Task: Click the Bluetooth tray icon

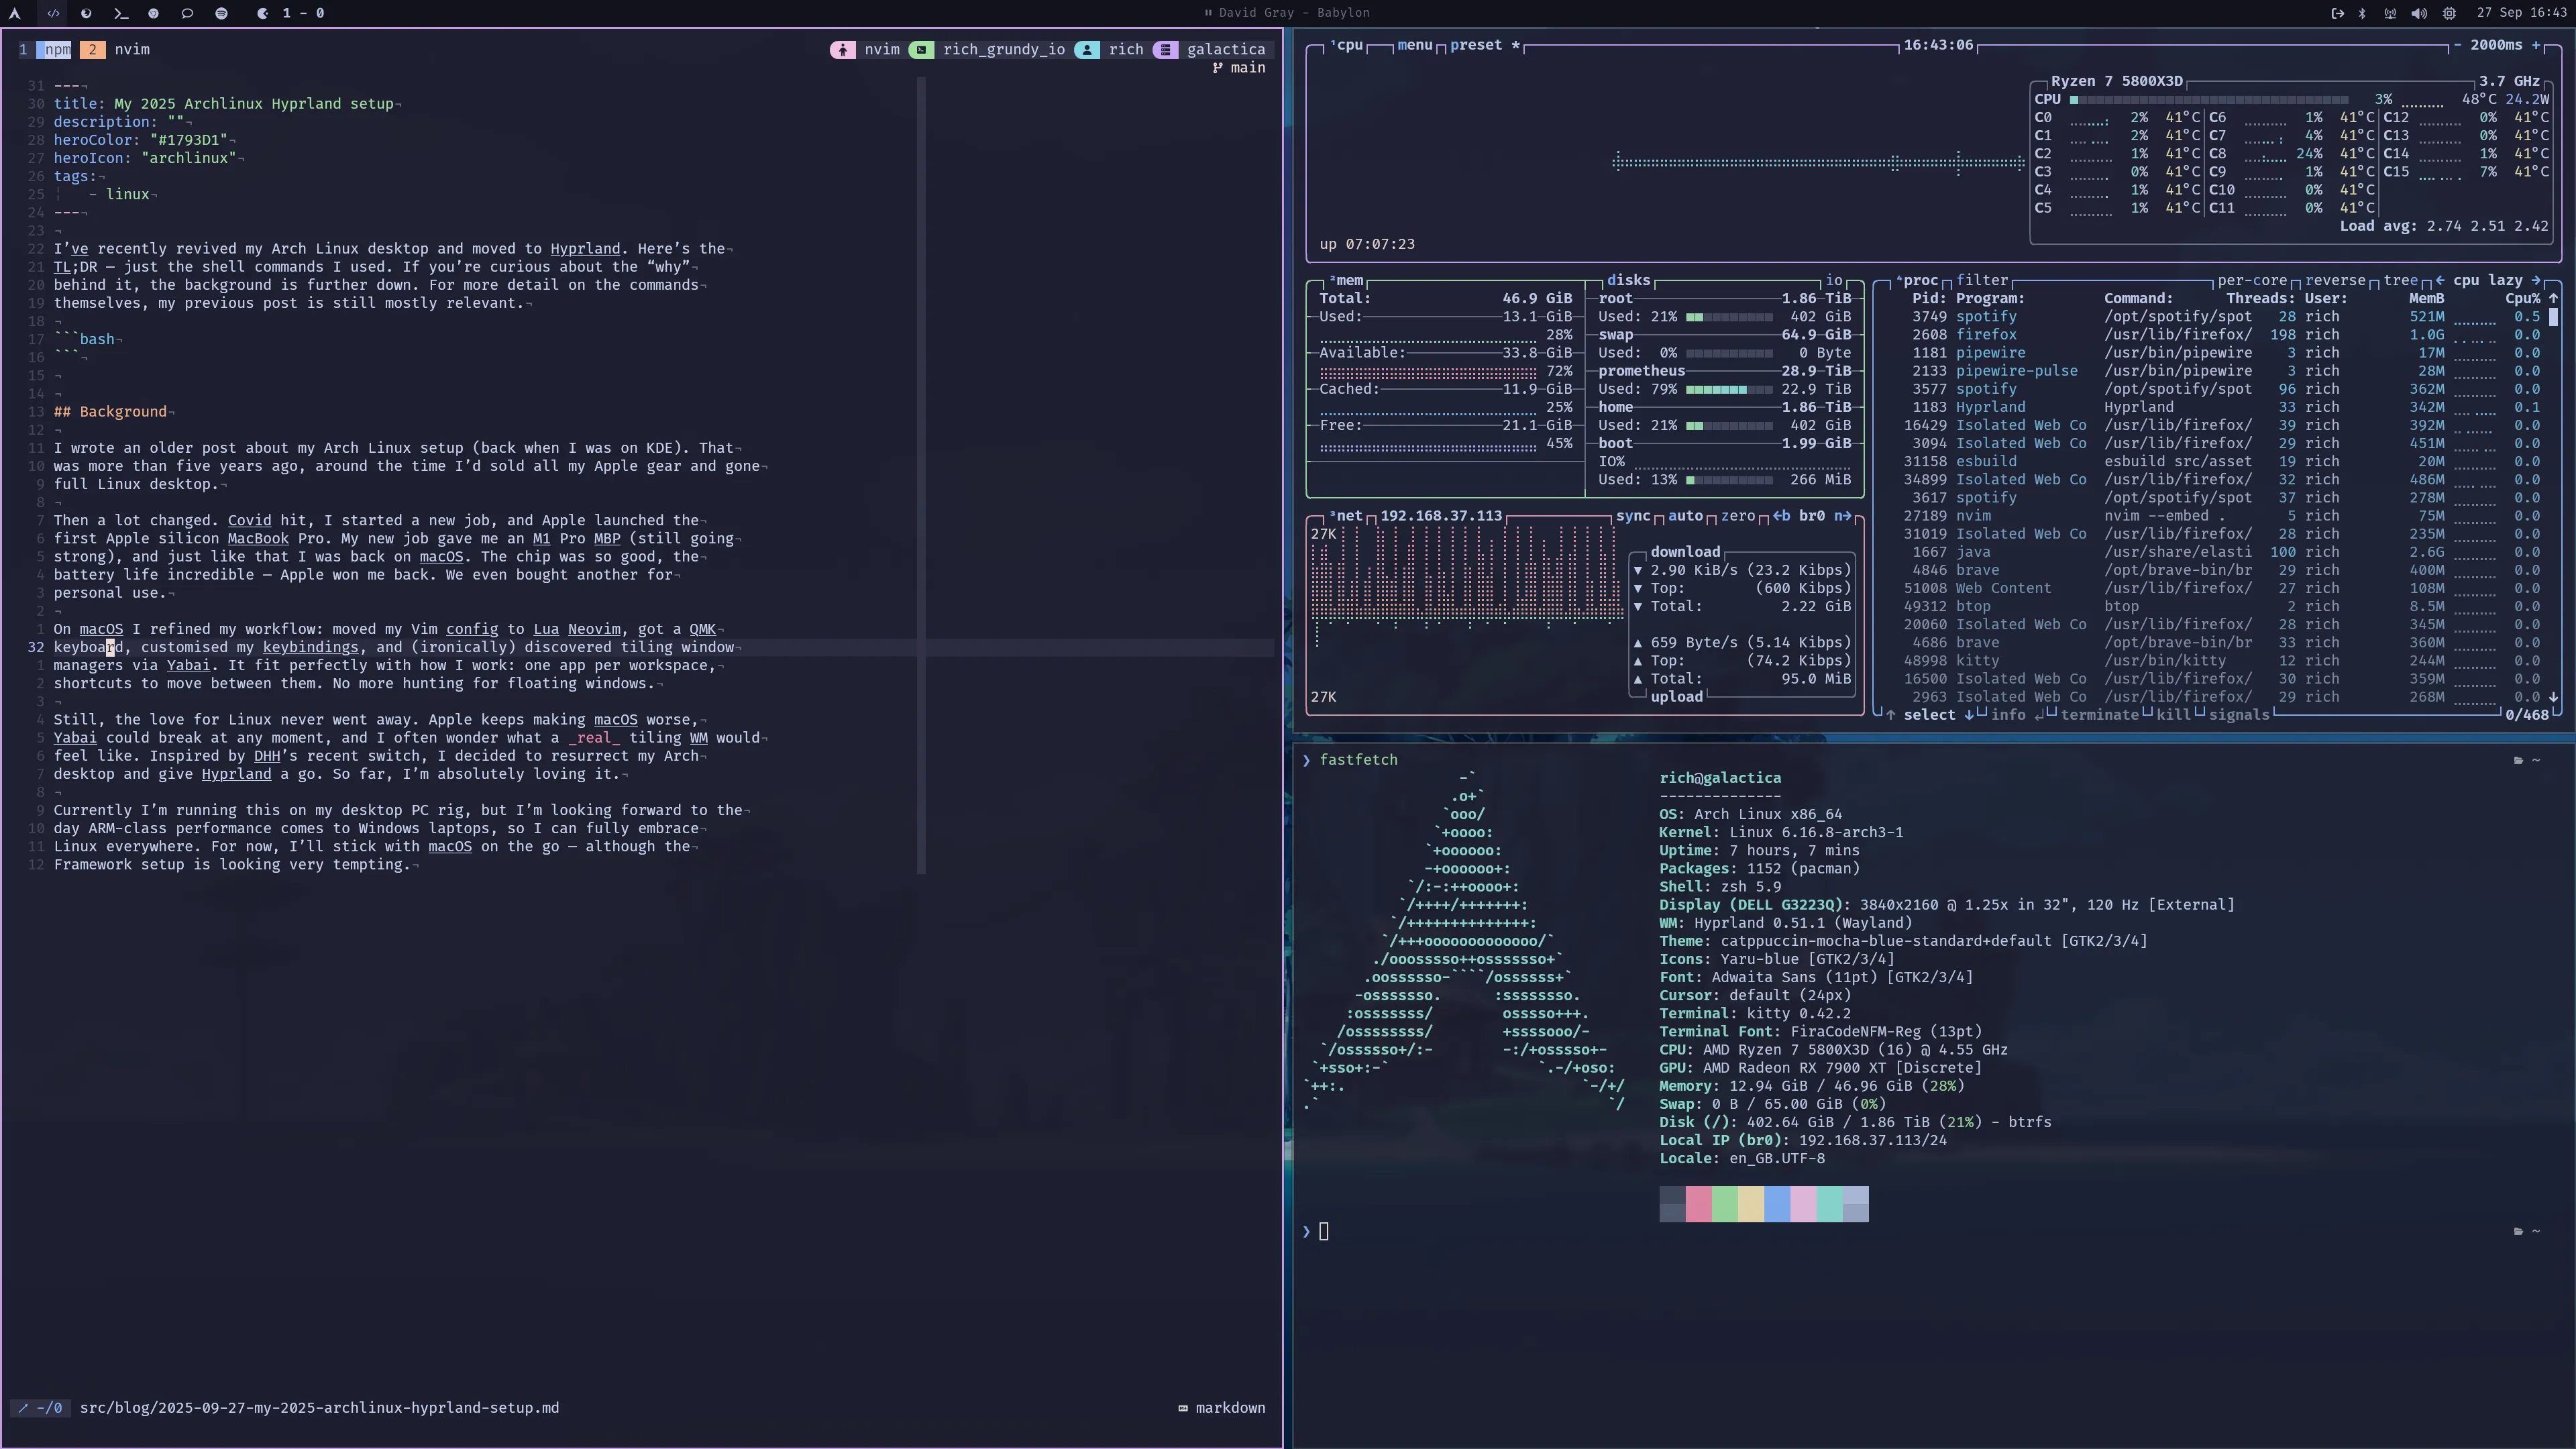Action: [2363, 13]
